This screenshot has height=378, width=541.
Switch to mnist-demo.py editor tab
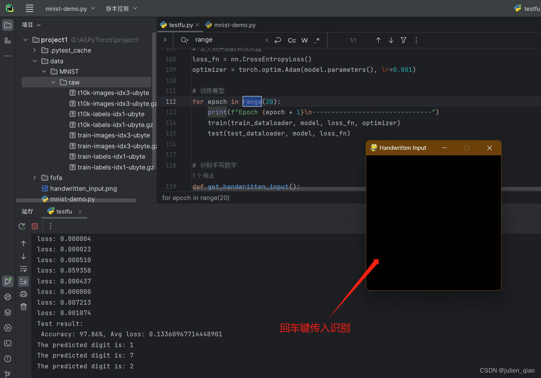pyautogui.click(x=231, y=25)
